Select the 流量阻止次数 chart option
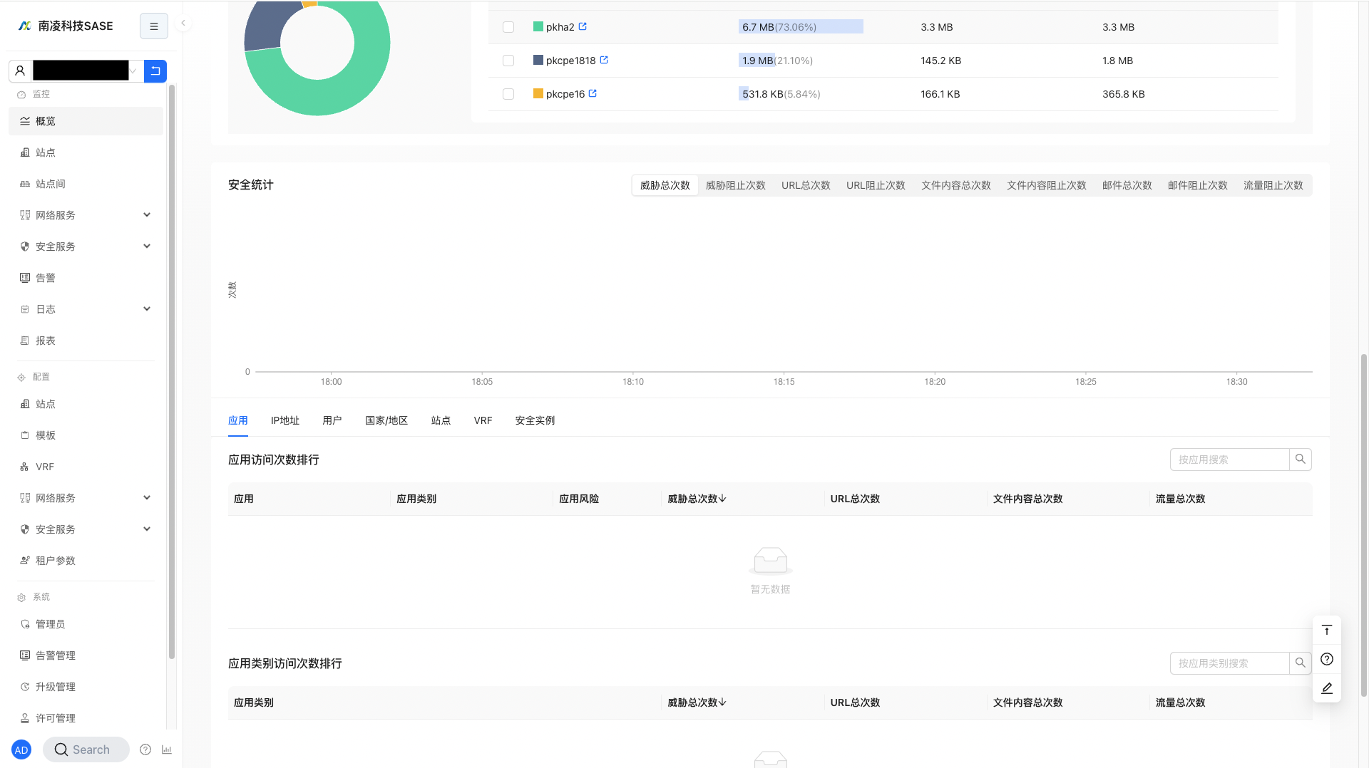This screenshot has height=768, width=1369. tap(1273, 185)
